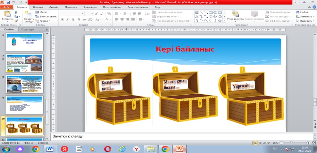This screenshot has width=317, height=153.
Task: Click the Arrange (Упорядочить) icon
Action: (x=235, y=13)
